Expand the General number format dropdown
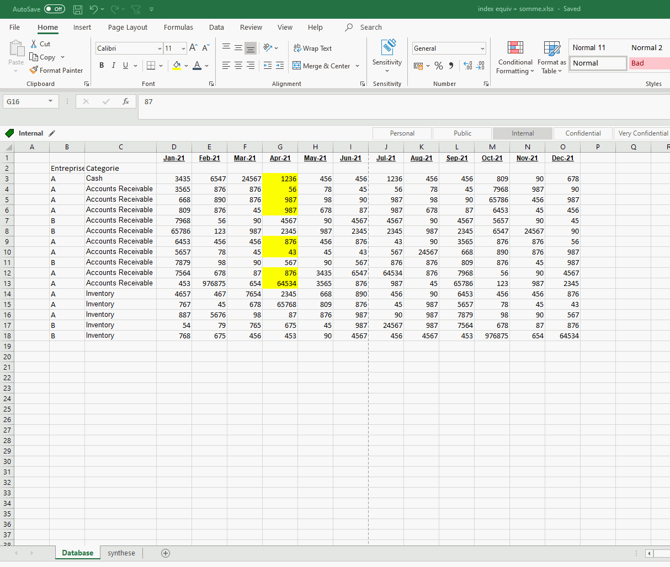670x567 pixels. (x=482, y=48)
